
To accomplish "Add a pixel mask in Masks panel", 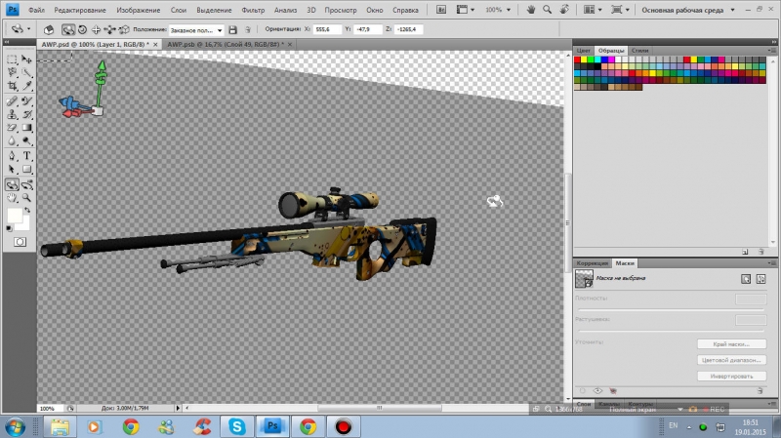I will (746, 279).
